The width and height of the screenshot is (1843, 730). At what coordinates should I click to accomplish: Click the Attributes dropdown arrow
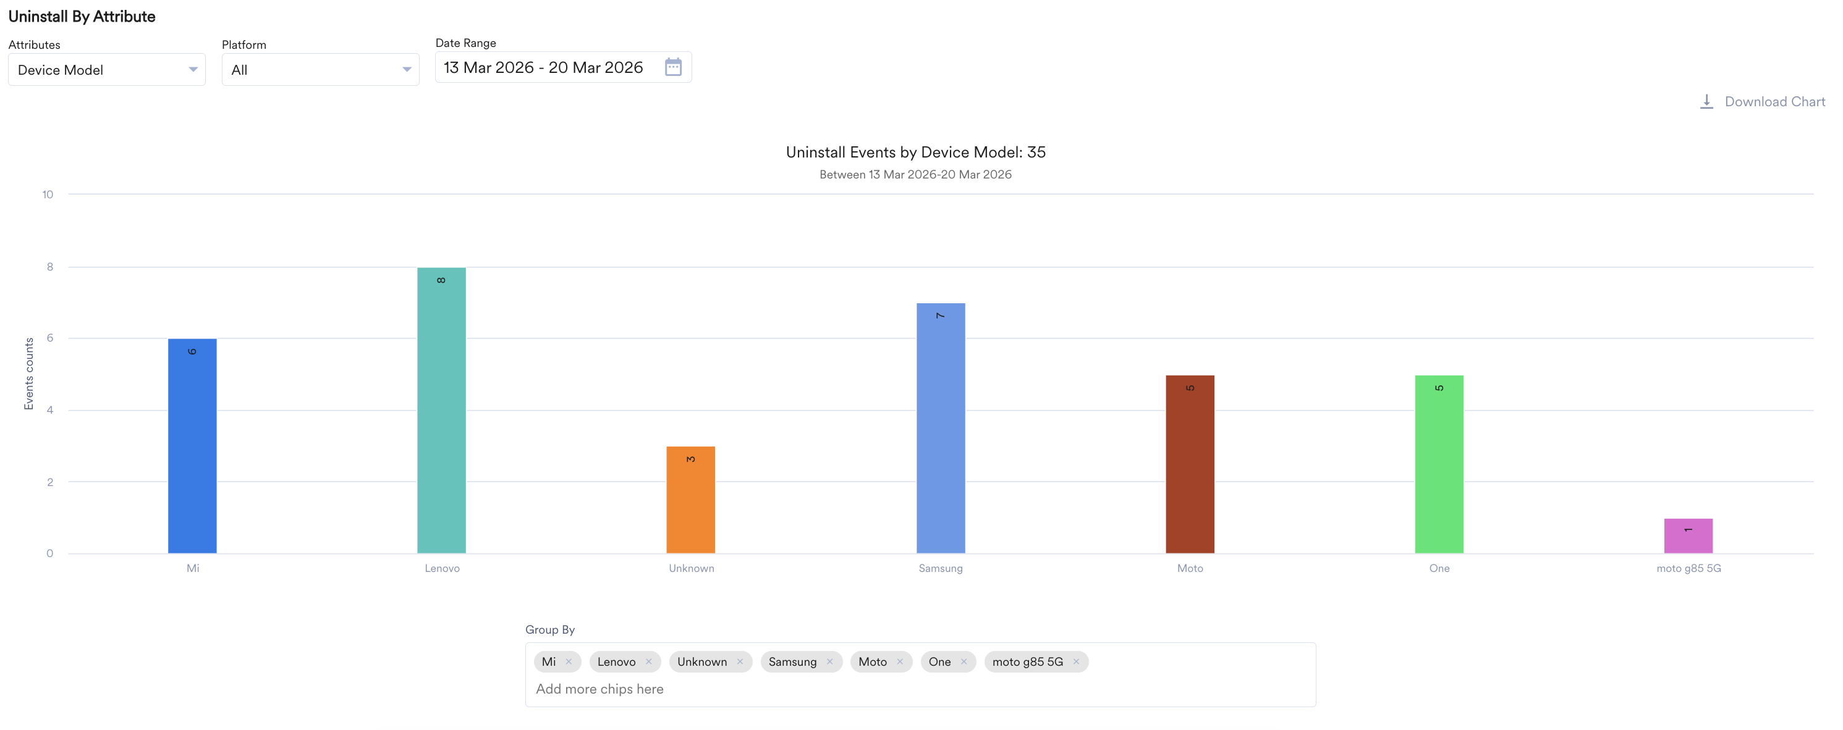(192, 70)
